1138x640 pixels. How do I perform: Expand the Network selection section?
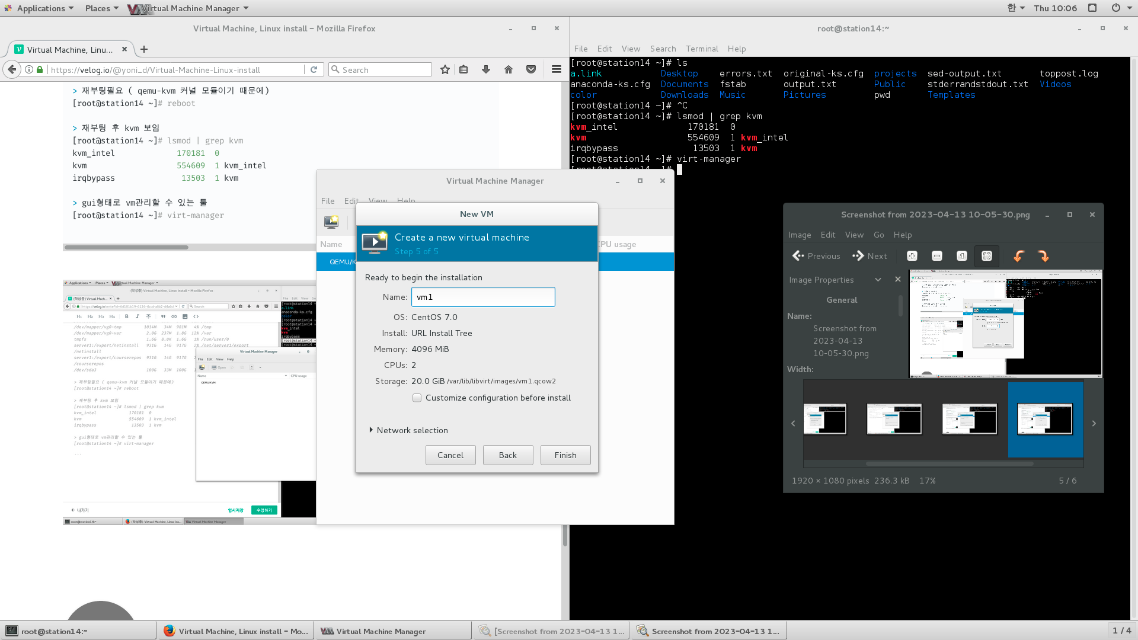tap(372, 430)
